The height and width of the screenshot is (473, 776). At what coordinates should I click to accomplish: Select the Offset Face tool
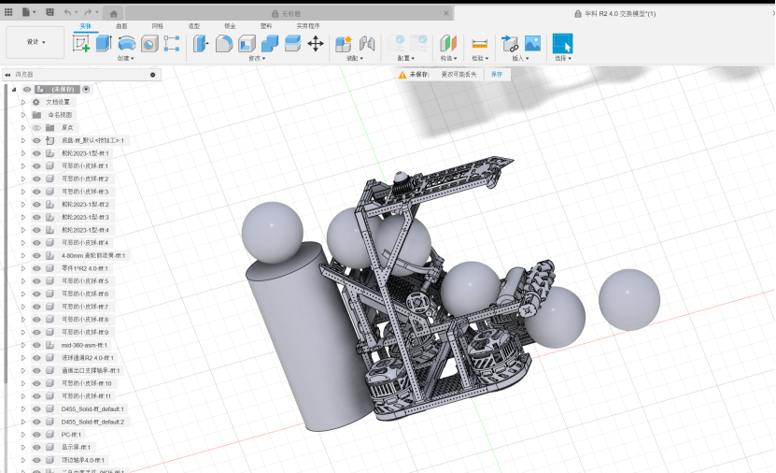(292, 44)
